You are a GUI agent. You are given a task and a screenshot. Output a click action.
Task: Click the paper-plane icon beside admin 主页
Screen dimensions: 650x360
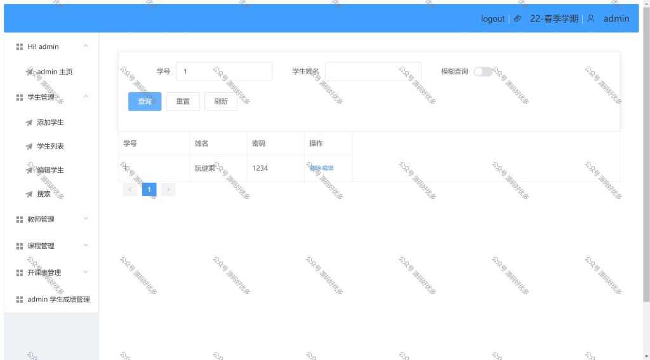(29, 72)
